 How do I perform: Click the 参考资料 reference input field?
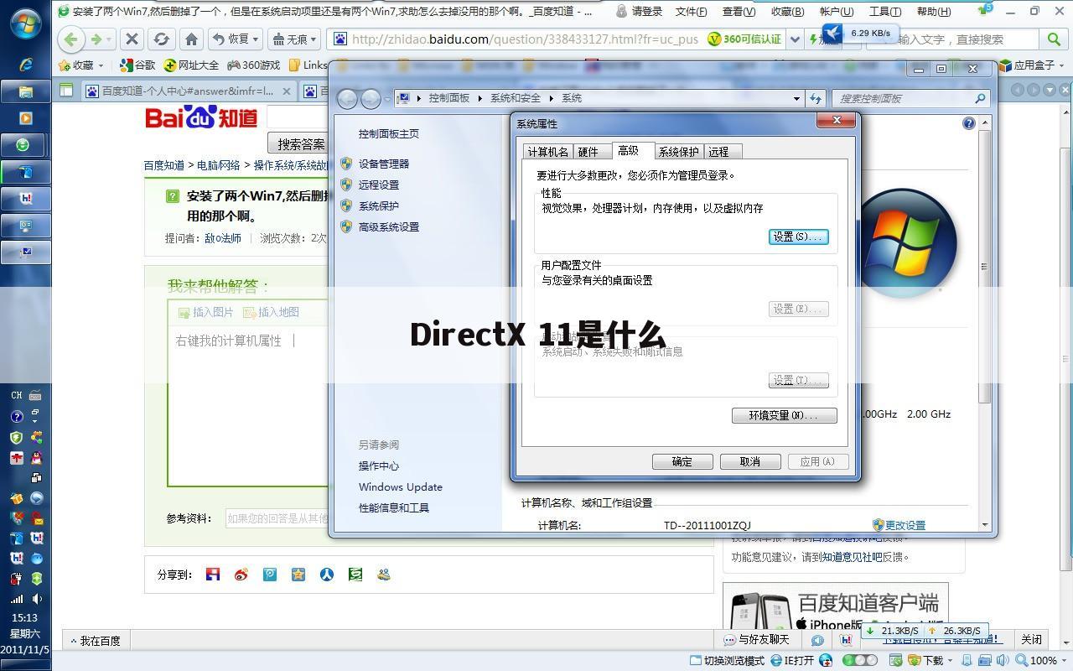click(277, 518)
